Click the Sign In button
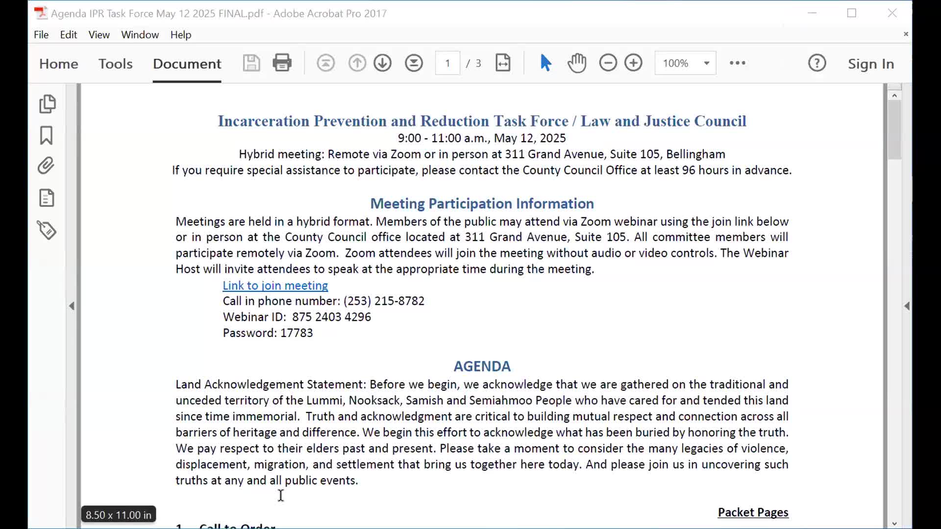 (870, 64)
